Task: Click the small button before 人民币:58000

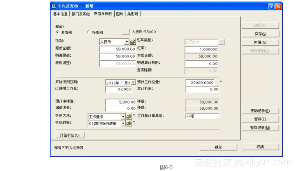Action: [x=125, y=32]
